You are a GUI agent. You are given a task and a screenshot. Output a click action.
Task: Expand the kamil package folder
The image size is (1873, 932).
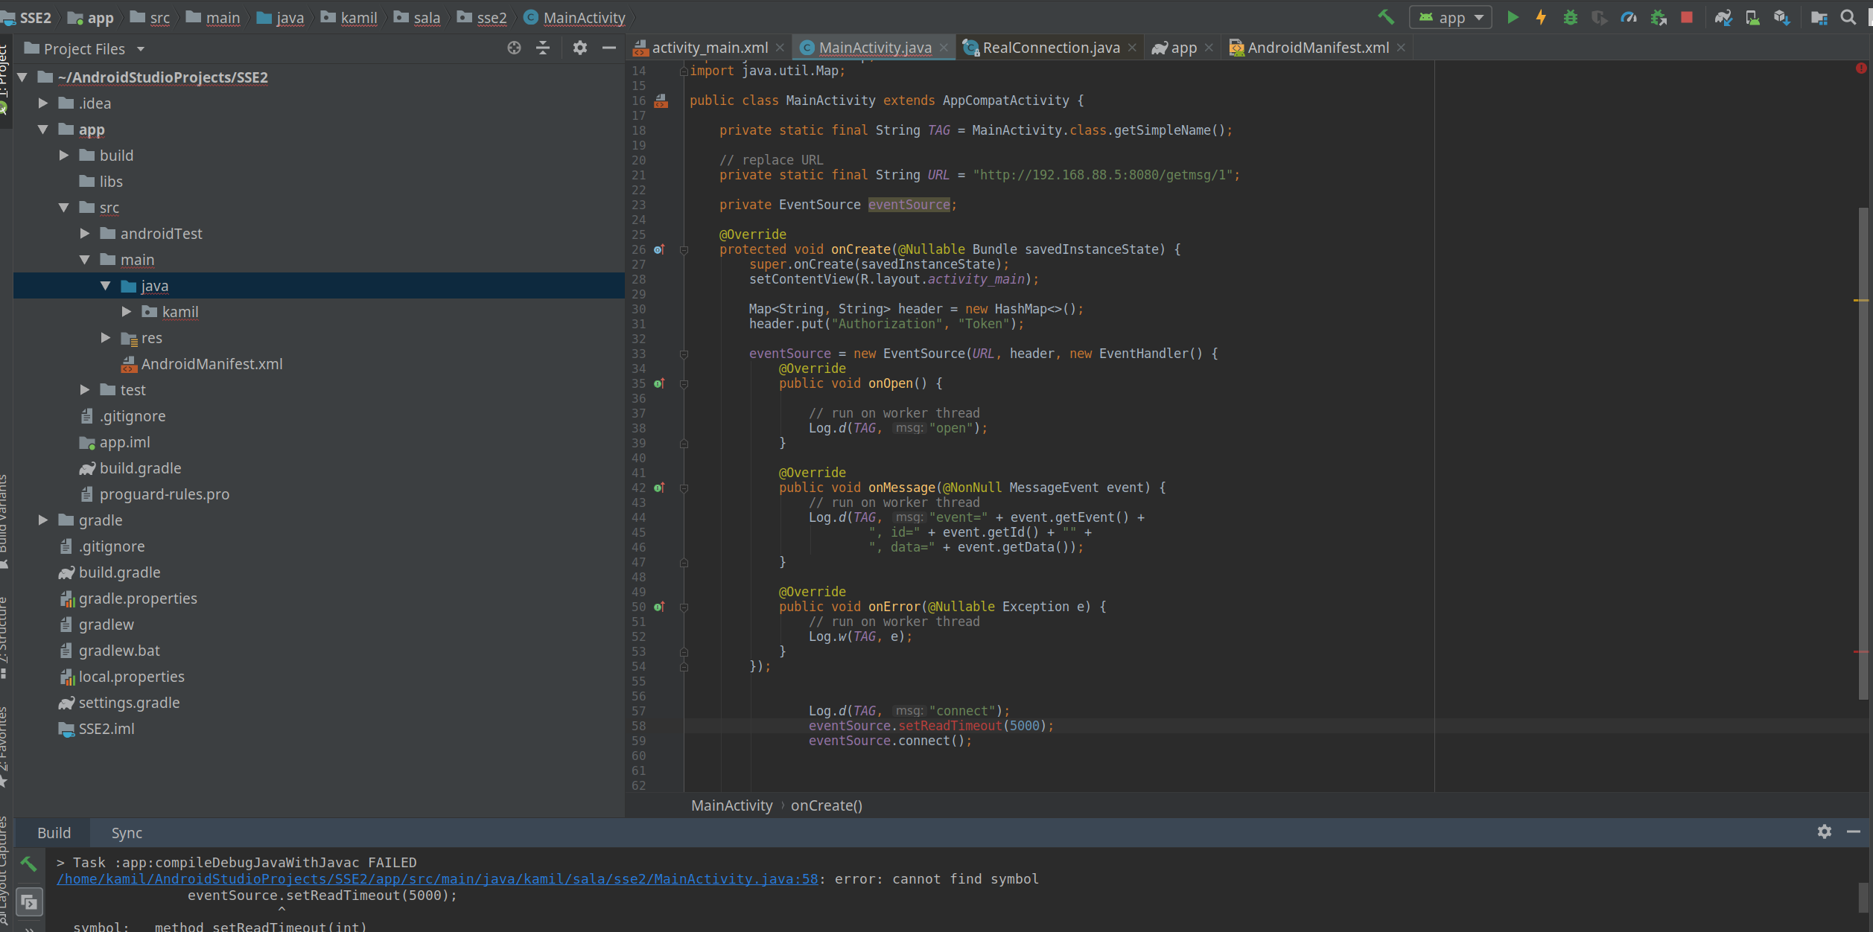point(127,311)
